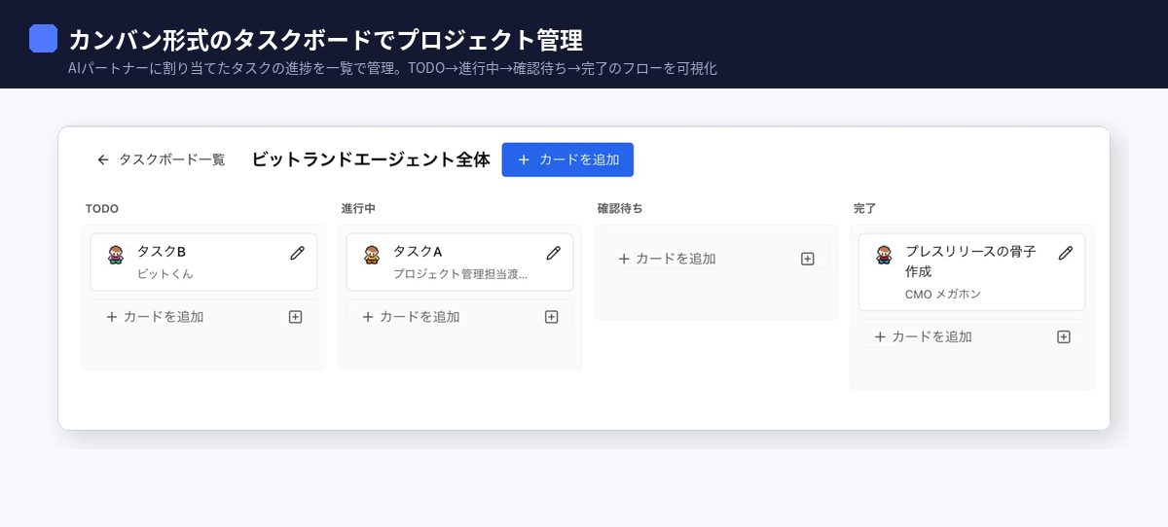Image resolution: width=1168 pixels, height=527 pixels.
Task: Open the プレスリリースの骨子作成 card
Action: tap(970, 262)
